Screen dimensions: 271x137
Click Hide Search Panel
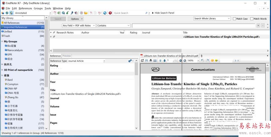click(x=163, y=13)
